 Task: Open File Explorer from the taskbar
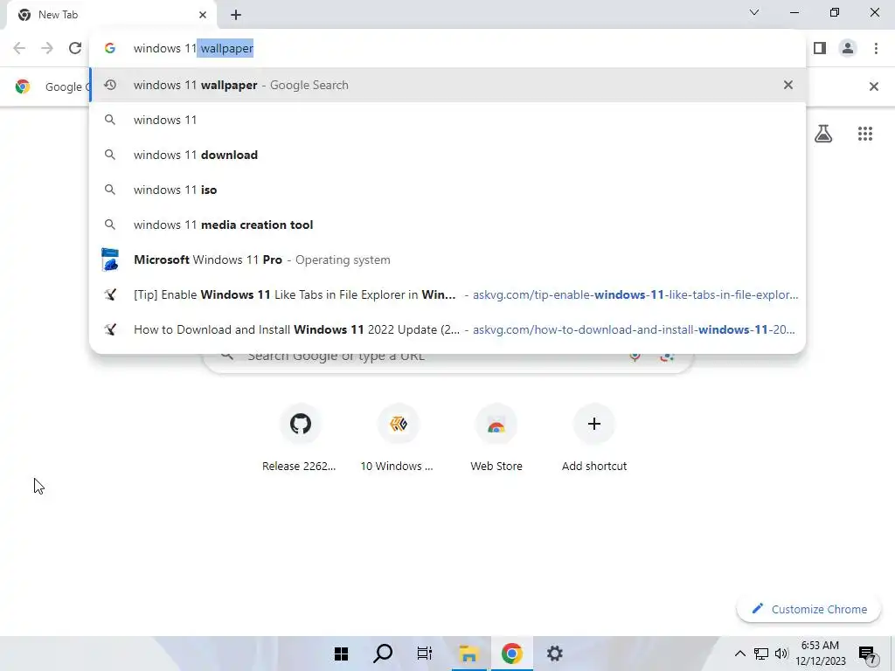[x=468, y=654]
